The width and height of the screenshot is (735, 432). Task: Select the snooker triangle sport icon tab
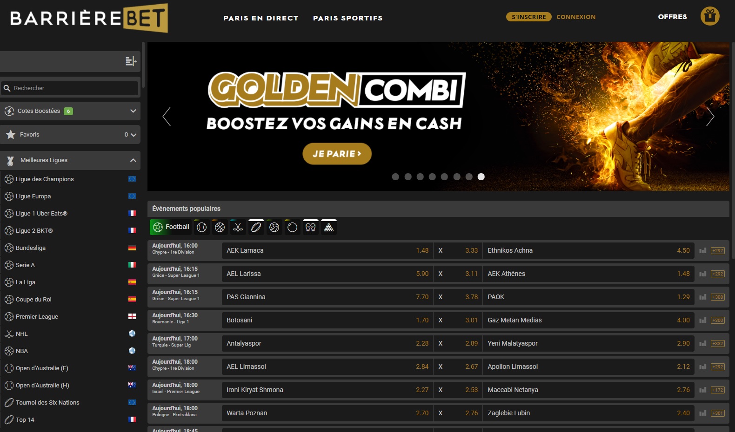(328, 227)
